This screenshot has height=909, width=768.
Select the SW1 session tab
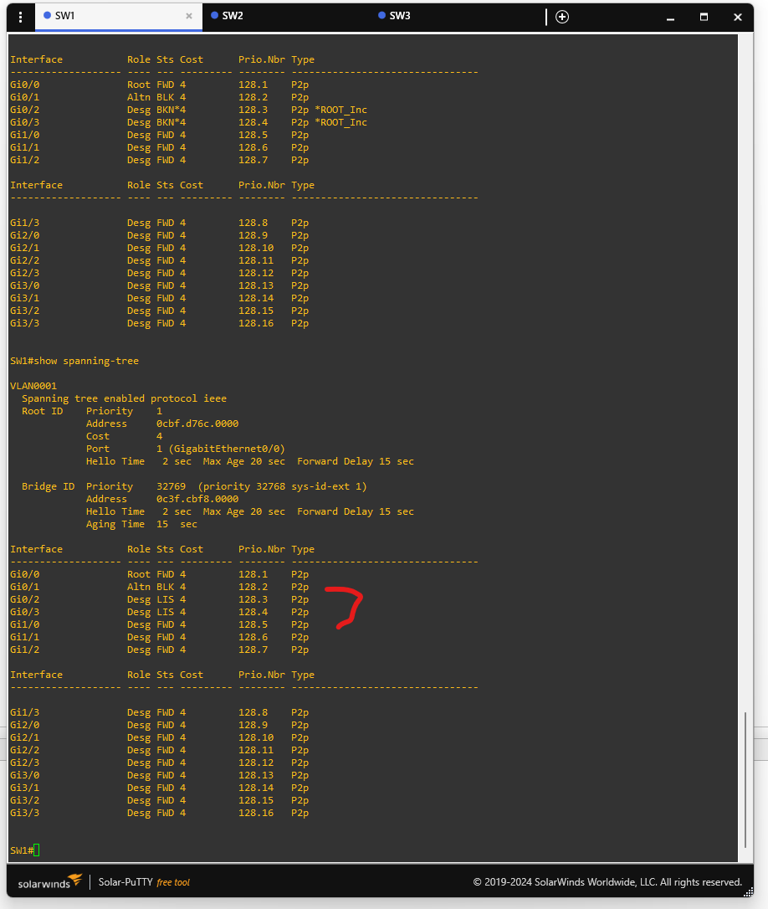(118, 16)
